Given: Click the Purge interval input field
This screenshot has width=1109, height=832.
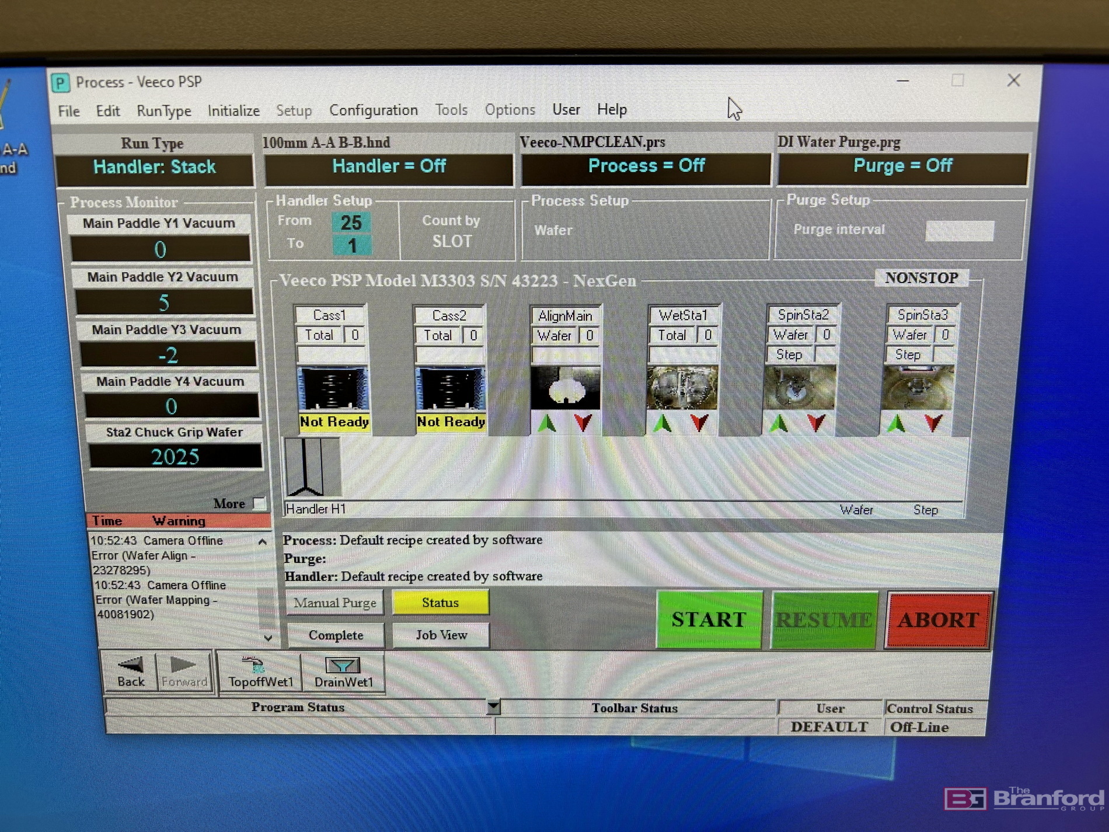Looking at the screenshot, I should pos(959,231).
